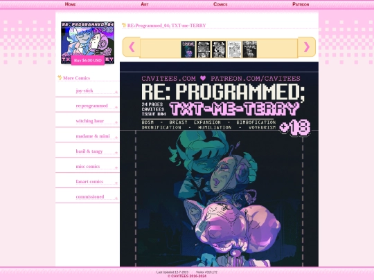Open the witching hour comics link
The height and width of the screenshot is (280, 374).
[90, 121]
